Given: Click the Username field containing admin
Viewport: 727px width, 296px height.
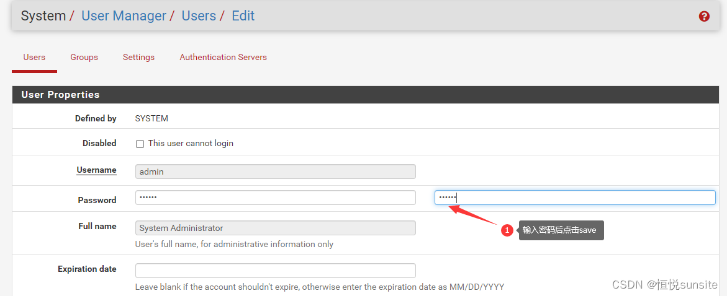Looking at the screenshot, I should tap(276, 172).
